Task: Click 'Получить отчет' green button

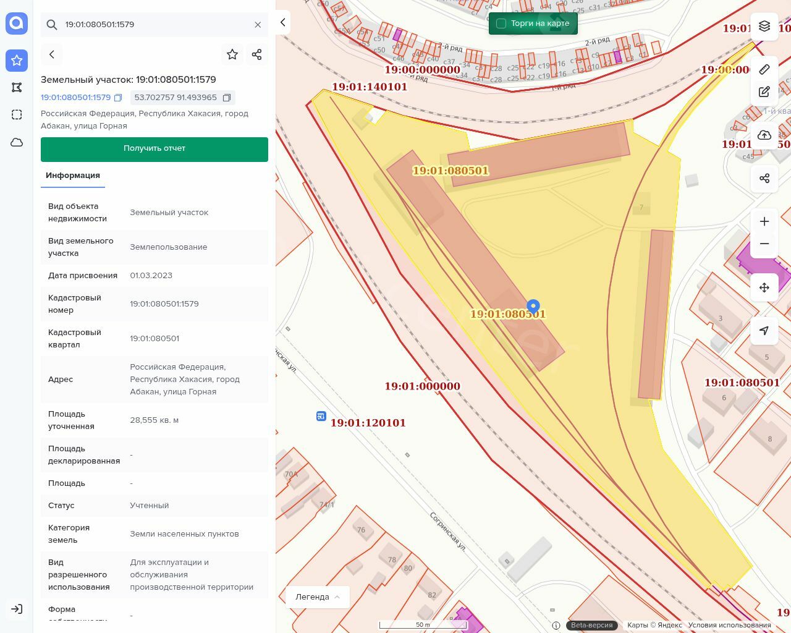Action: (154, 149)
